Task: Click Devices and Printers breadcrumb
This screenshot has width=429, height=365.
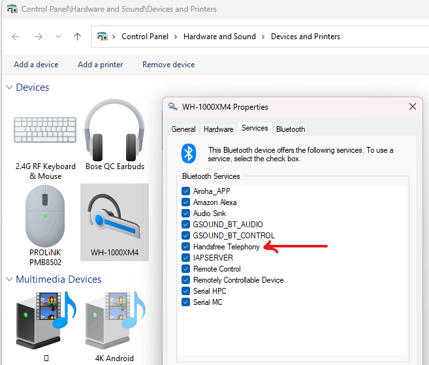Action: [x=306, y=37]
